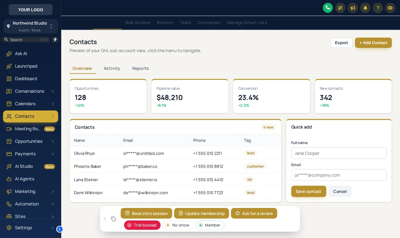Click the sidebar Search box
Screen dimensions: 400x238
[x=26, y=40]
